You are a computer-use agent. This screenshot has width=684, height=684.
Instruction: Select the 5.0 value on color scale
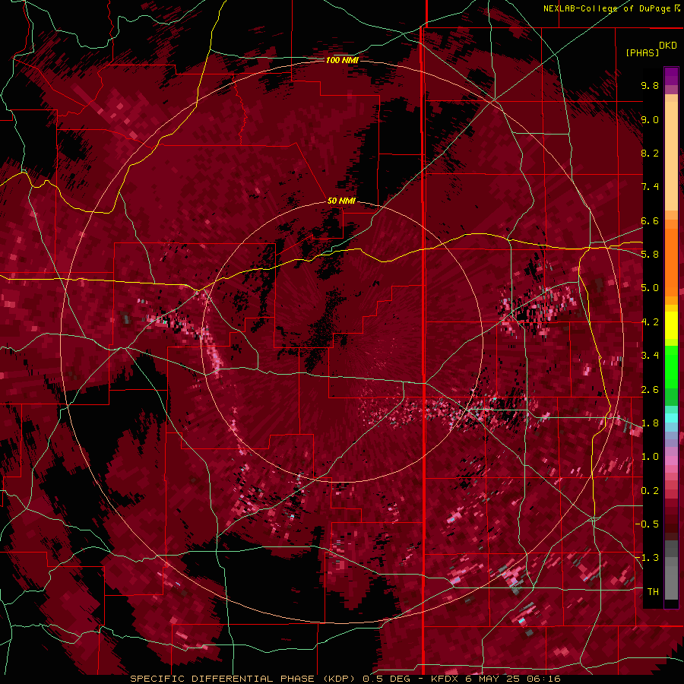pyautogui.click(x=650, y=288)
